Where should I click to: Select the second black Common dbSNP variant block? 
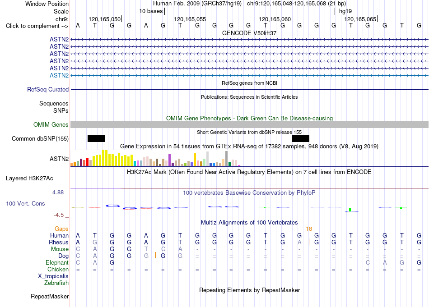tap(301, 138)
